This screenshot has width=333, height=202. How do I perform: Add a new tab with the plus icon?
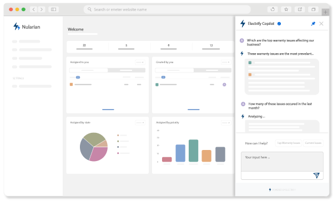tap(325, 12)
